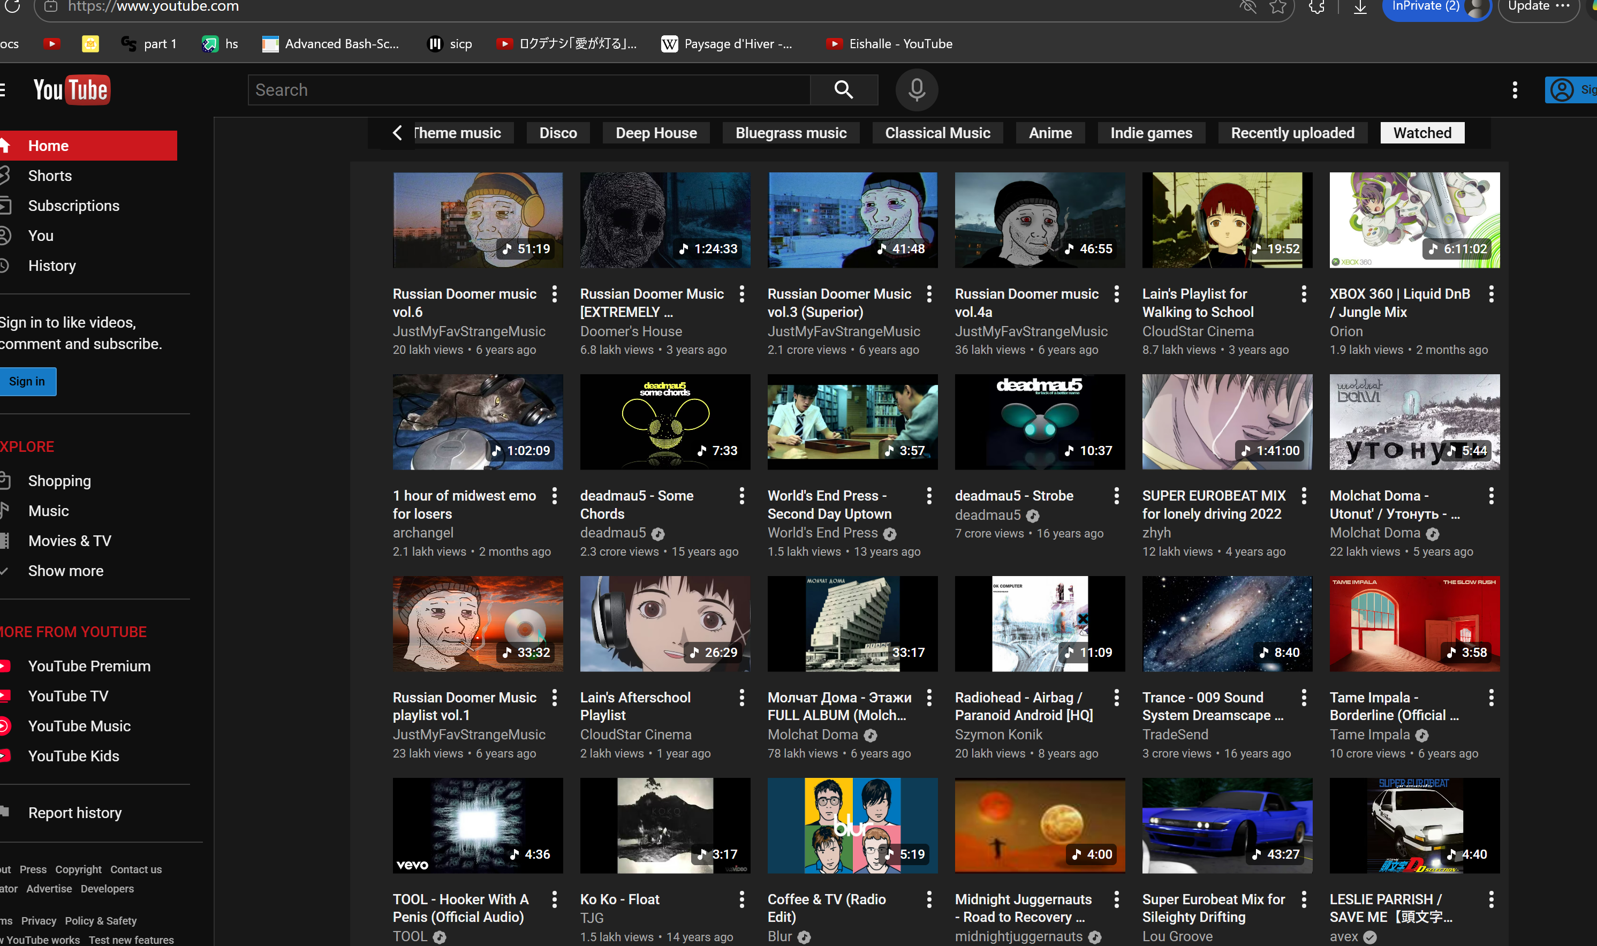Open JustMyFavStrangeMusic channel under vol.6 video

pyautogui.click(x=468, y=331)
